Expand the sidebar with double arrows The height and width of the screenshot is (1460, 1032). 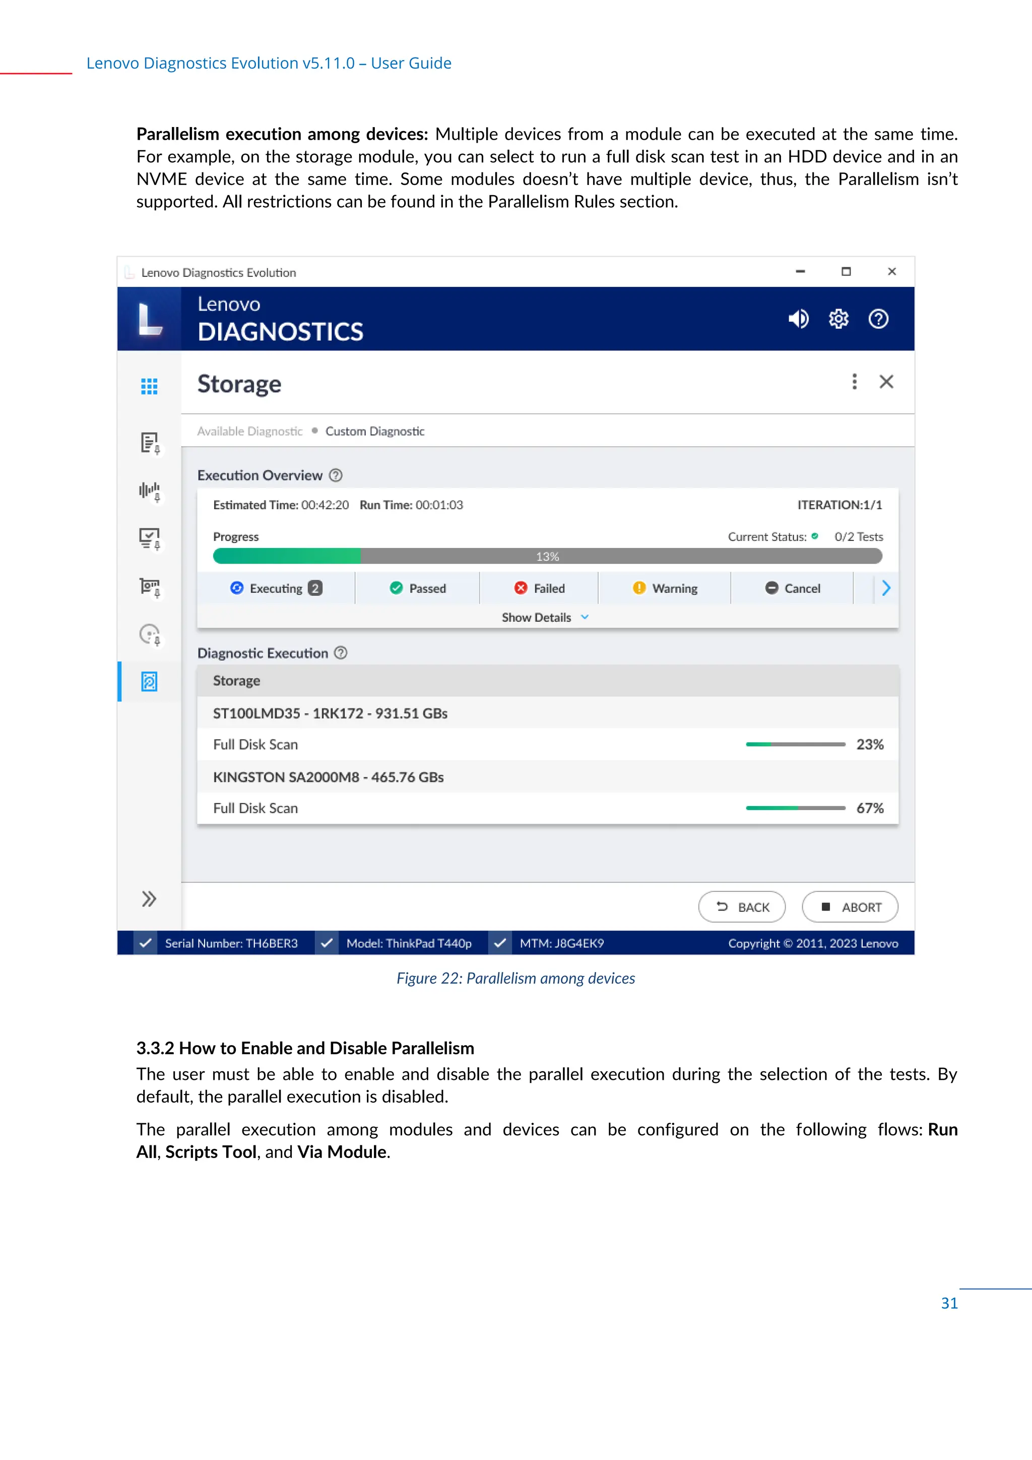click(x=149, y=899)
